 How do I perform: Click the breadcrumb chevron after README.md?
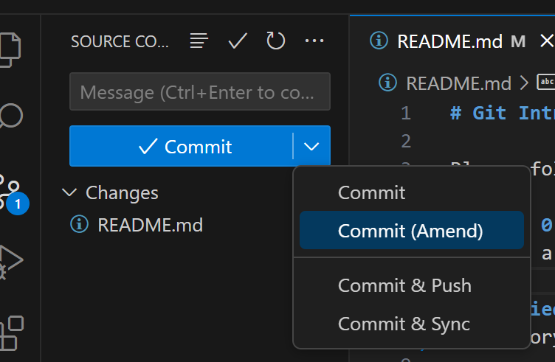[x=524, y=83]
